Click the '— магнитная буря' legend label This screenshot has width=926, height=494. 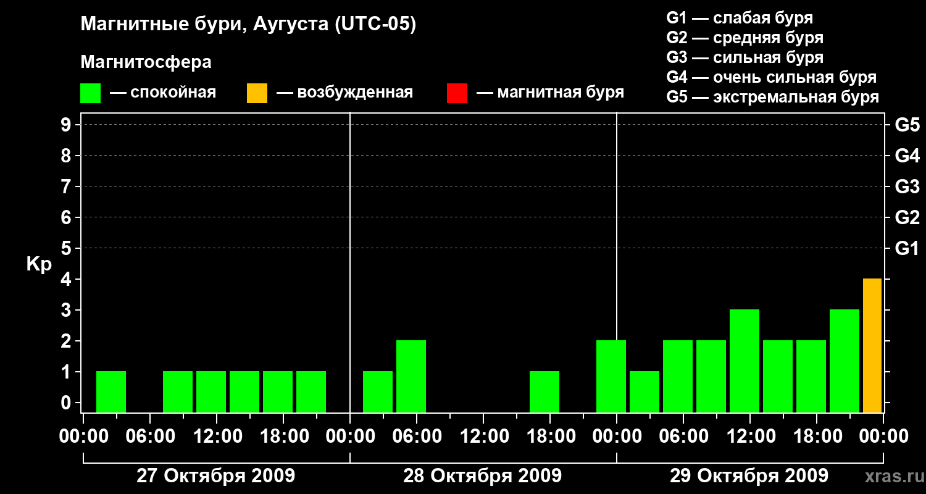tap(551, 93)
